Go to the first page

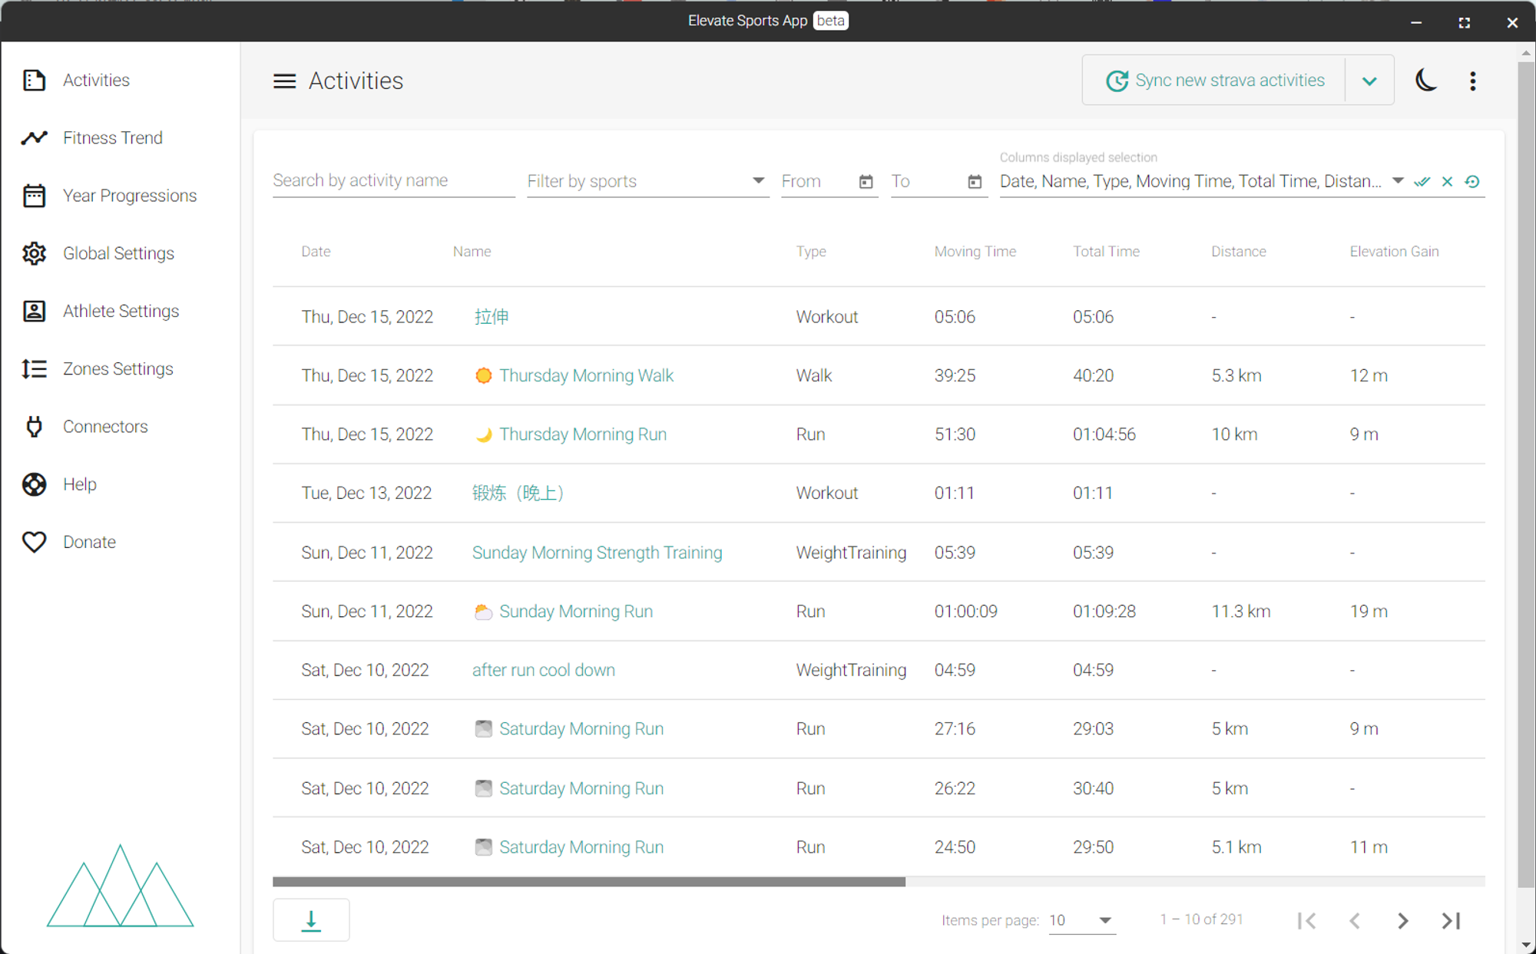[1306, 920]
